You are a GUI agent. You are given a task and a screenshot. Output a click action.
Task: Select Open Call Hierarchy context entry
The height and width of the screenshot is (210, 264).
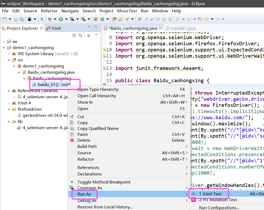pos(129,96)
